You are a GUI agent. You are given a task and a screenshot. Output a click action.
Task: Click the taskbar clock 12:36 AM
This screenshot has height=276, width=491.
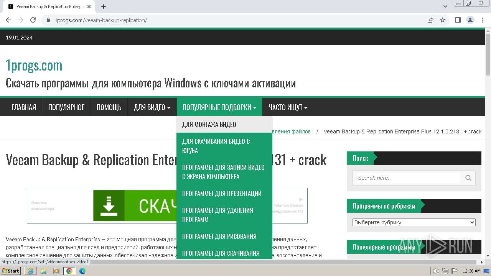pyautogui.click(x=471, y=271)
